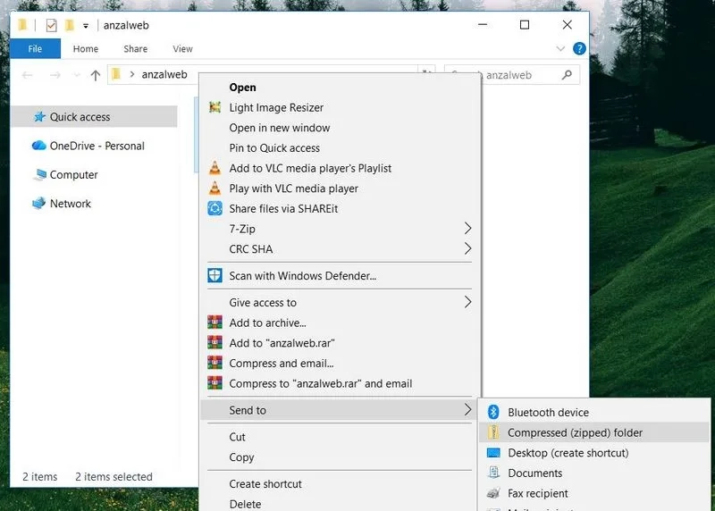Choose Delete in the context menu
This screenshot has width=715, height=511.
[x=340, y=504]
